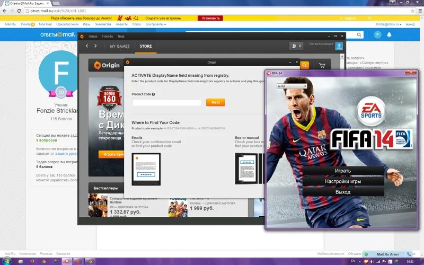Open the Origin menu in Origin client
Image resolution: width=424 pixels, height=265 pixels.
(x=93, y=36)
